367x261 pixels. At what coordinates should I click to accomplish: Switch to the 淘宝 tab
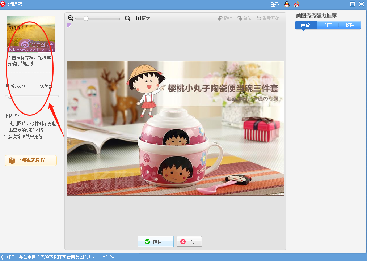coord(328,25)
